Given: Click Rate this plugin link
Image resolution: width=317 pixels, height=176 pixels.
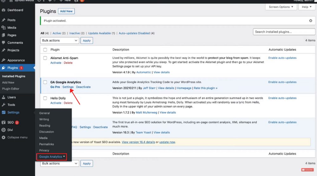Looking at the screenshot, I should tap(206, 88).
